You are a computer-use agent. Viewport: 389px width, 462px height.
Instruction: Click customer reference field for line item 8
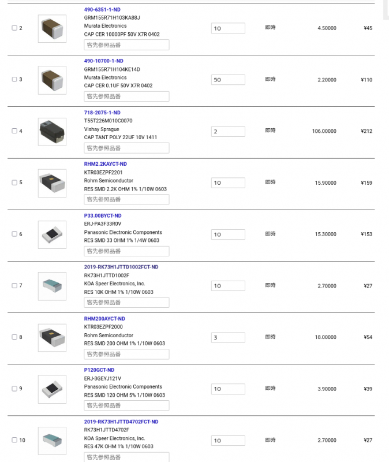pyautogui.click(x=126, y=354)
